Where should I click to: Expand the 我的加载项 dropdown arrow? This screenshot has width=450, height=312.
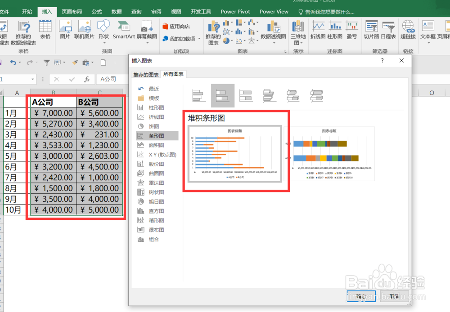(x=199, y=38)
